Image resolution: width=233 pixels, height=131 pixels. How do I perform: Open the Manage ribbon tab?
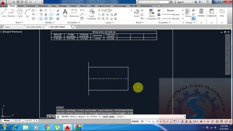[x=63, y=6]
